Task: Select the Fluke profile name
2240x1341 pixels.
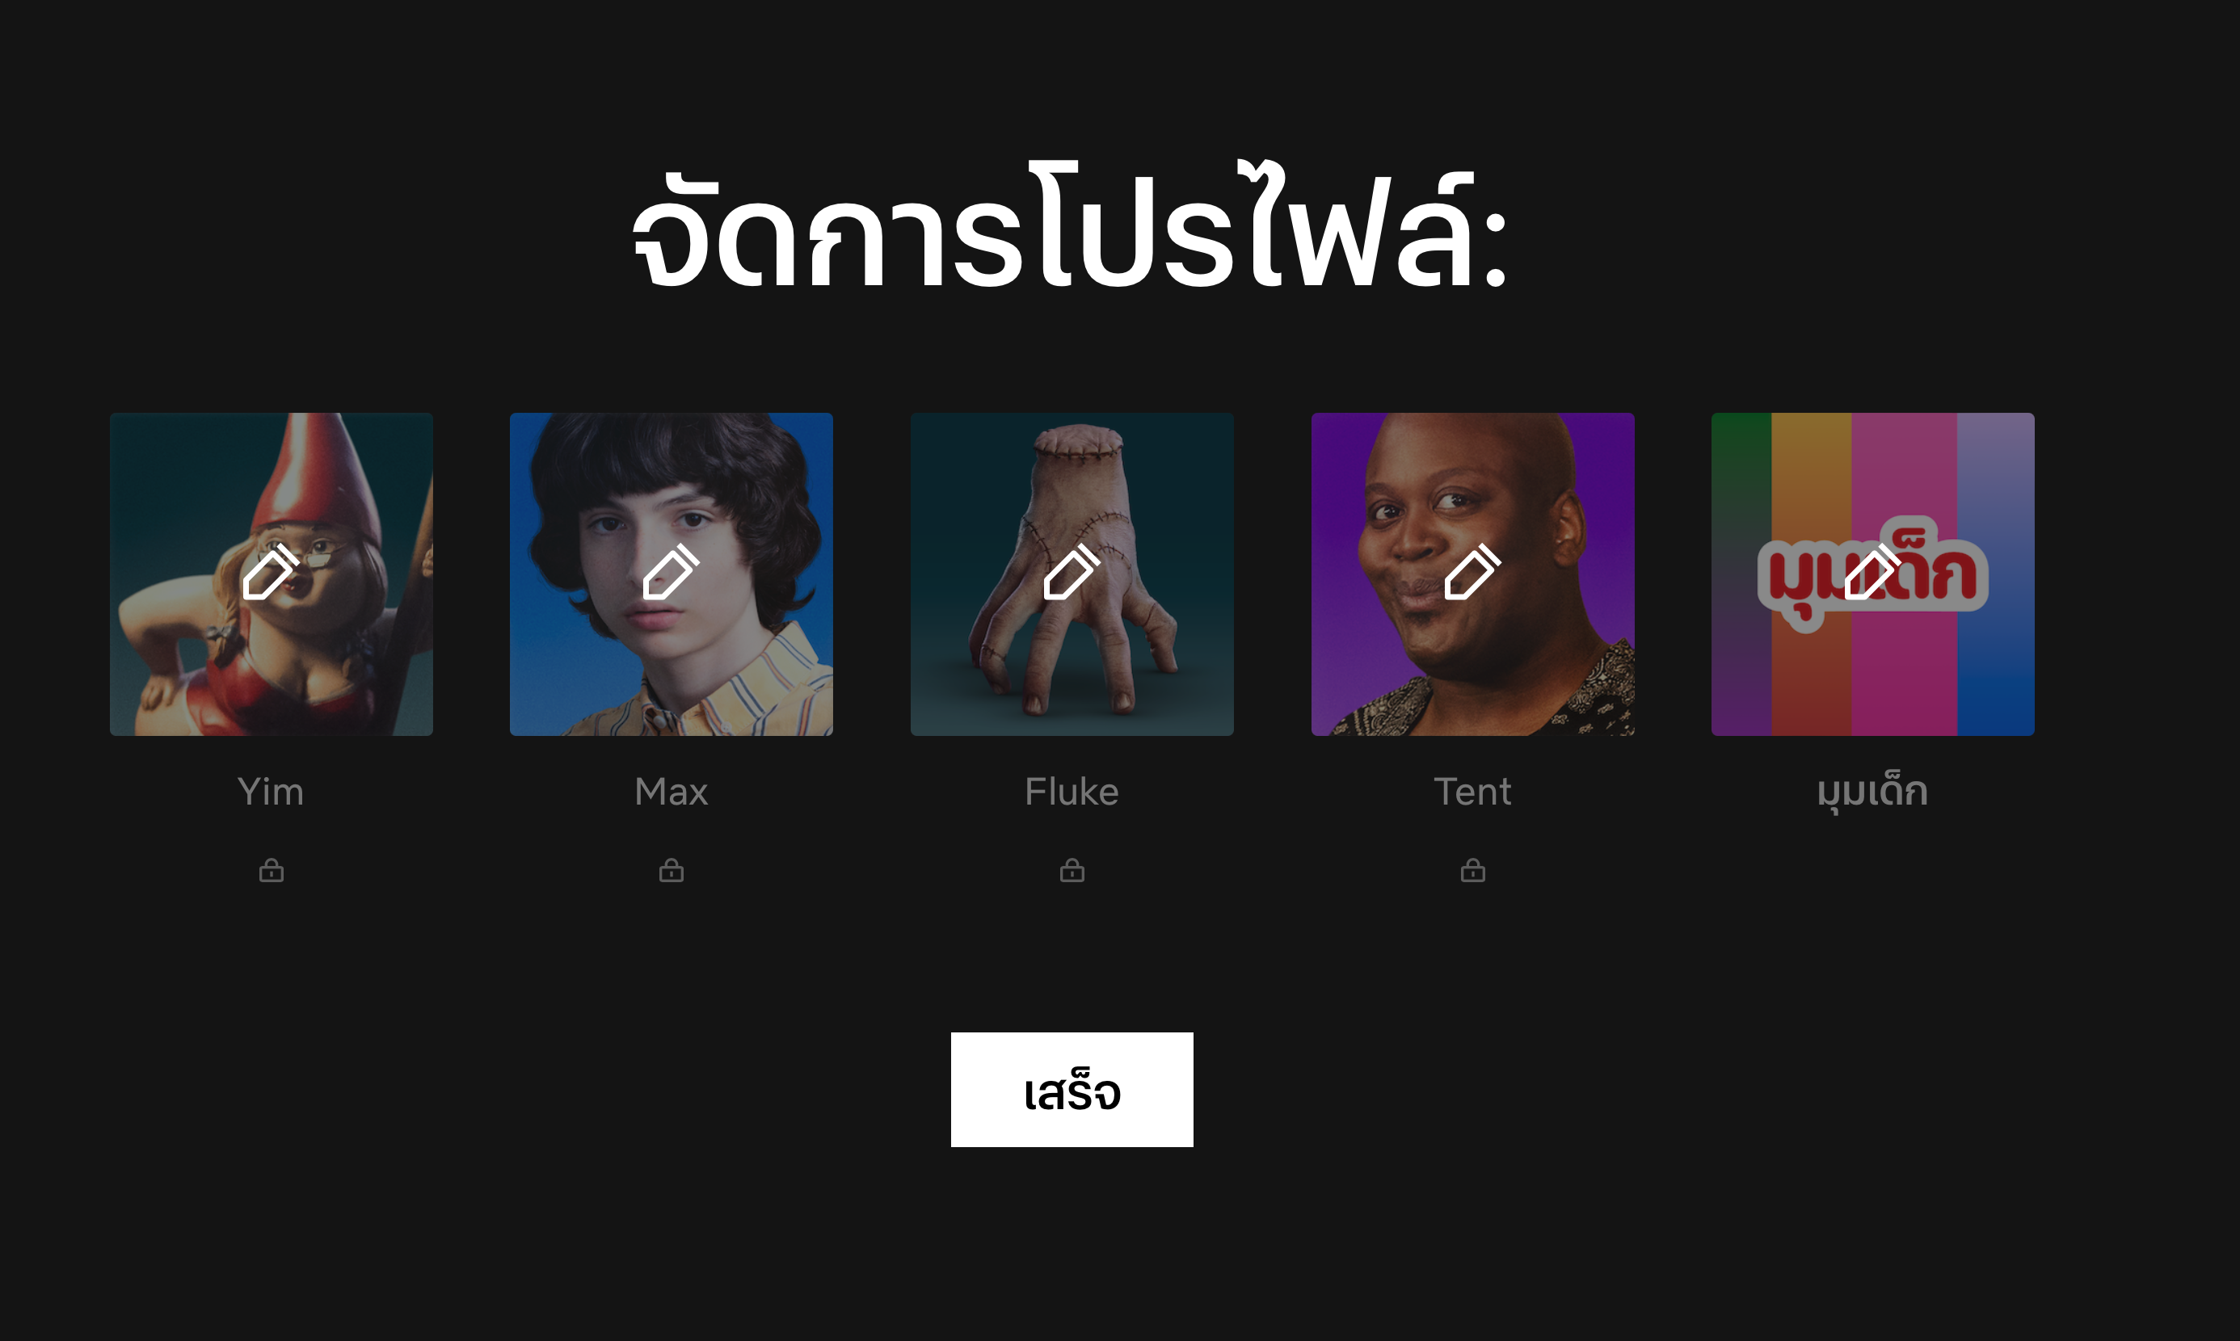Action: click(1072, 792)
